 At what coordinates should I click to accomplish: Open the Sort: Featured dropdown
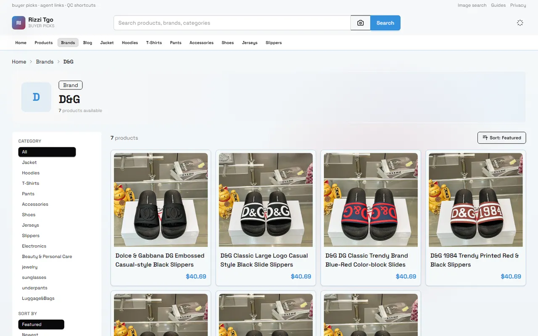[501, 138]
